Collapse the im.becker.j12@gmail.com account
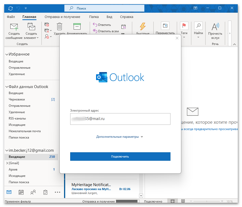 (x=7, y=150)
